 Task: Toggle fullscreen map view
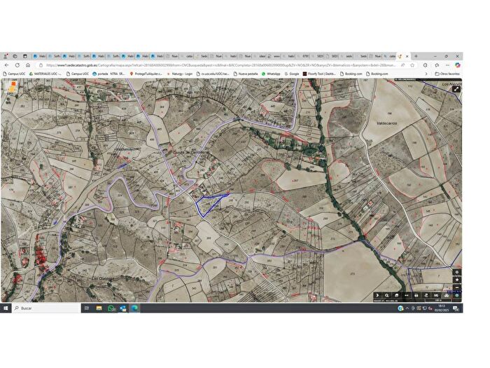(456, 89)
